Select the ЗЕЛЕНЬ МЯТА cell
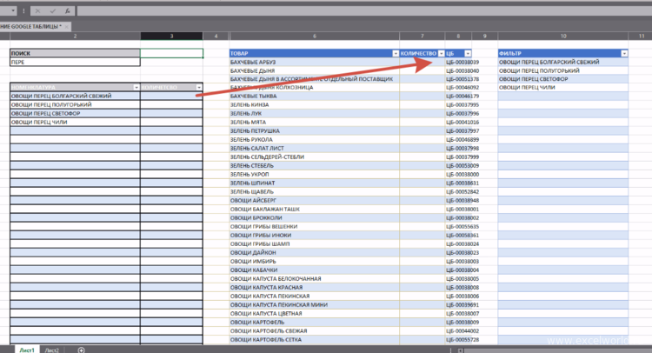Screen dimensions: 652x353 point(315,123)
